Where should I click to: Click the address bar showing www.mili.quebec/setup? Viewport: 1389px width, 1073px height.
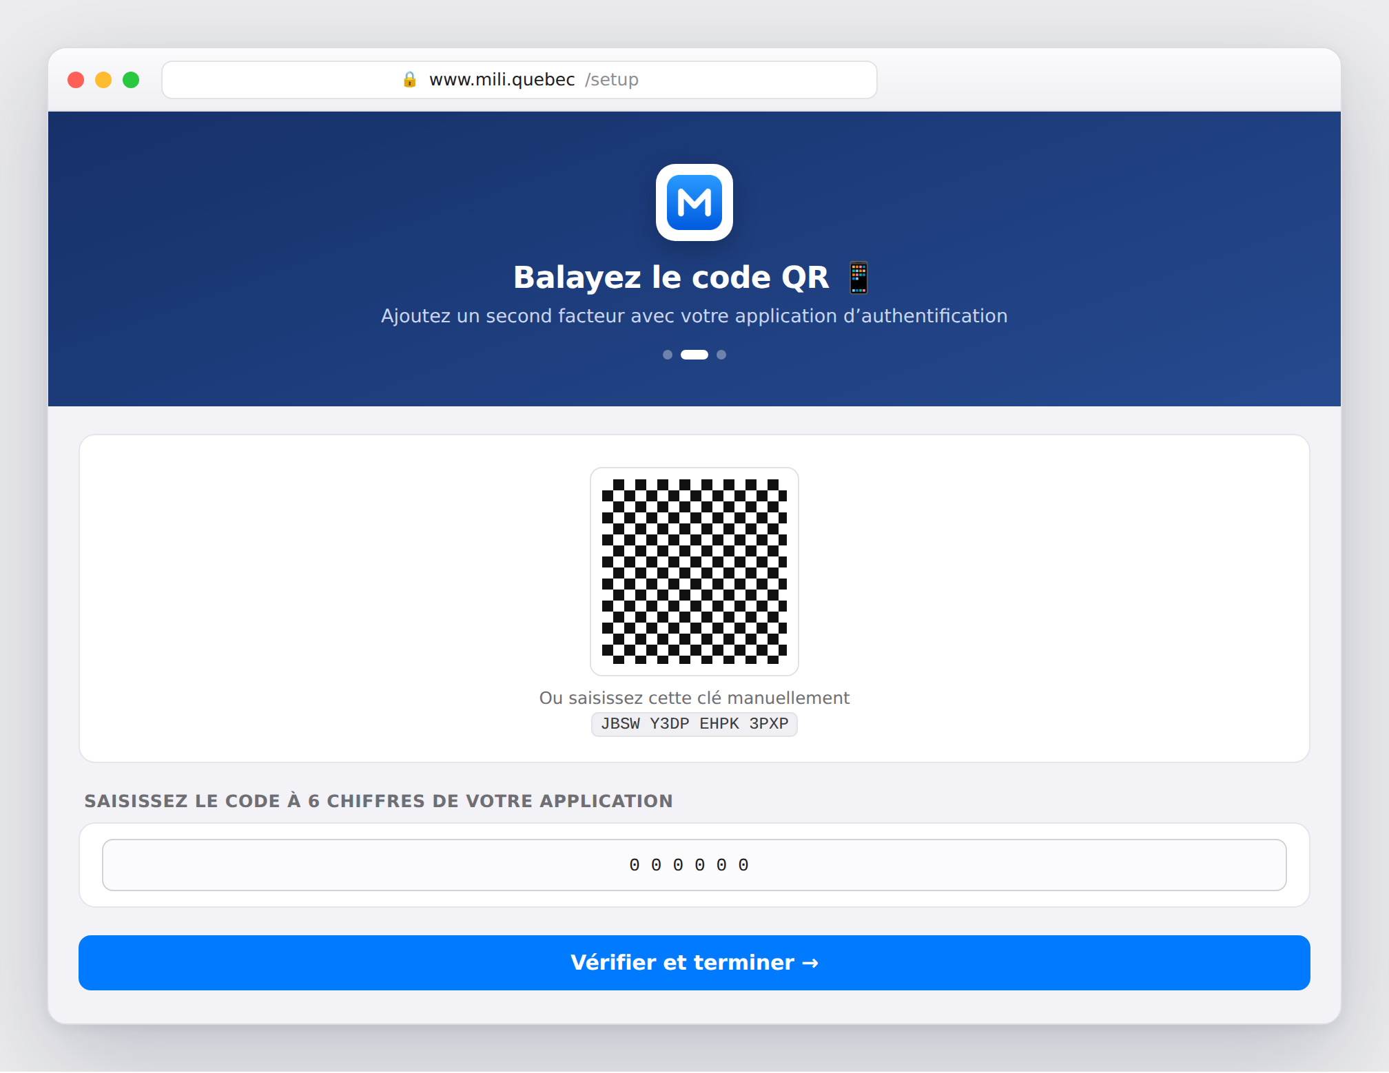coord(519,80)
